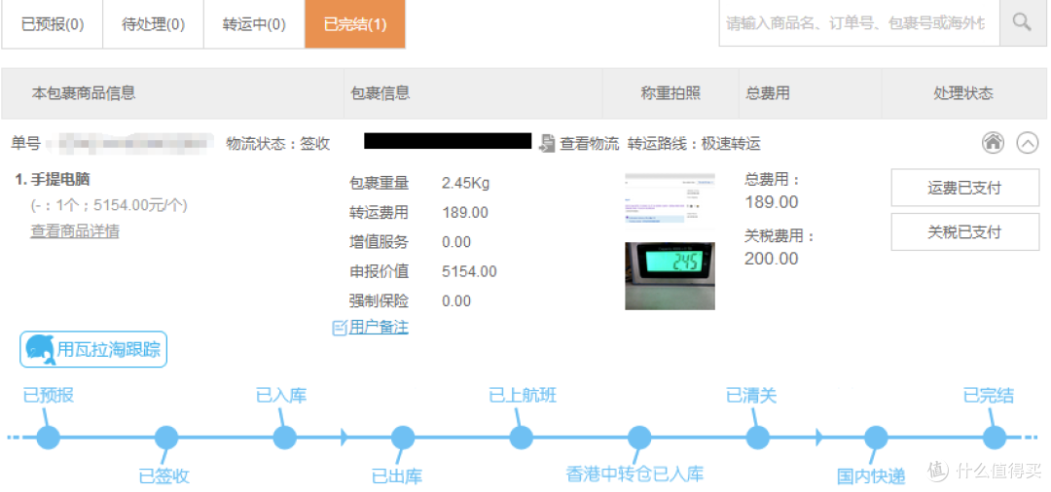Click the 已完结 timeline node
The height and width of the screenshot is (492, 1051).
click(995, 438)
